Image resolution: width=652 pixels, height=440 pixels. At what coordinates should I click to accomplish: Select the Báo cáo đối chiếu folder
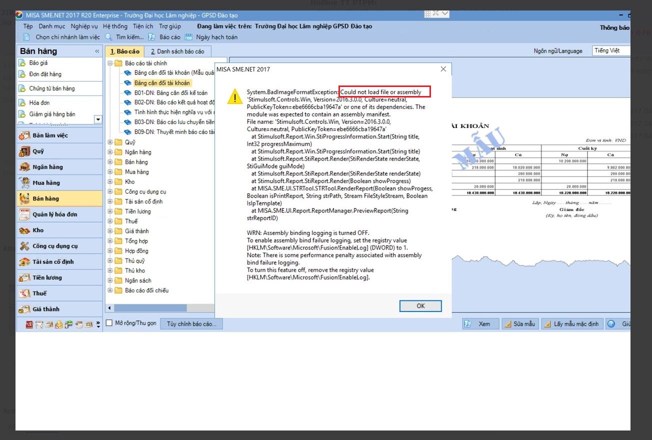pyautogui.click(x=146, y=290)
